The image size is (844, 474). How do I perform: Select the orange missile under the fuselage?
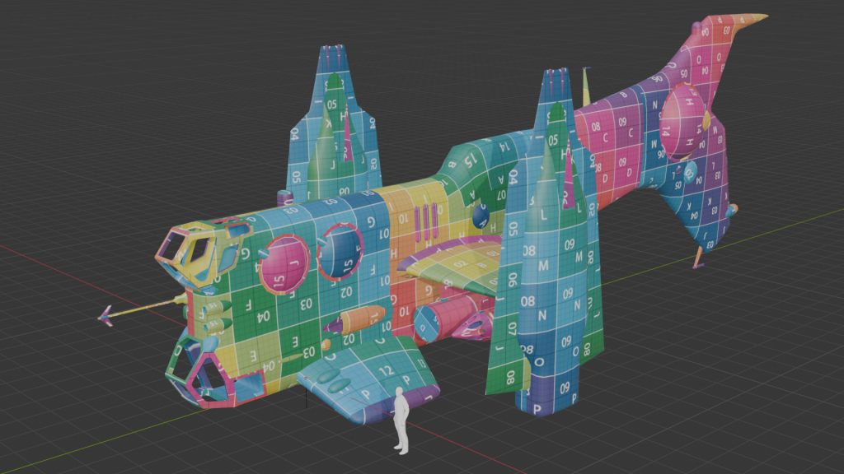[355, 320]
